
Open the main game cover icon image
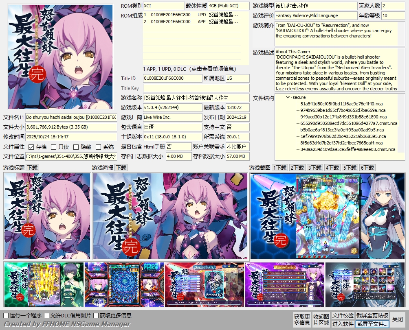click(x=60, y=57)
